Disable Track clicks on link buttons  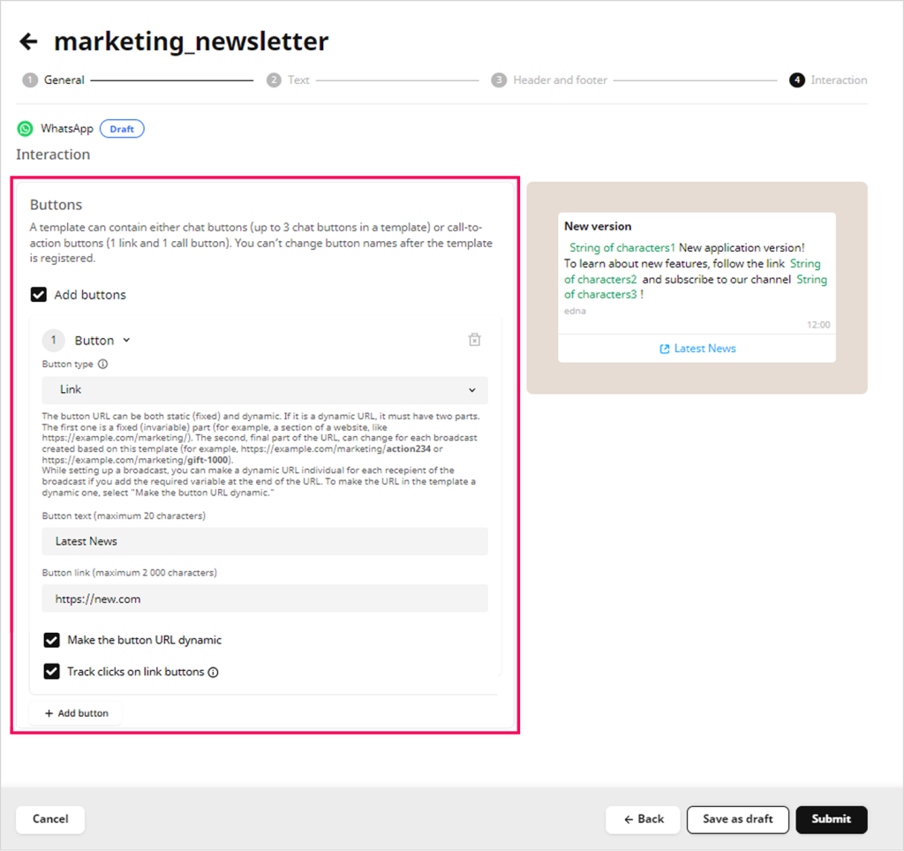click(52, 672)
